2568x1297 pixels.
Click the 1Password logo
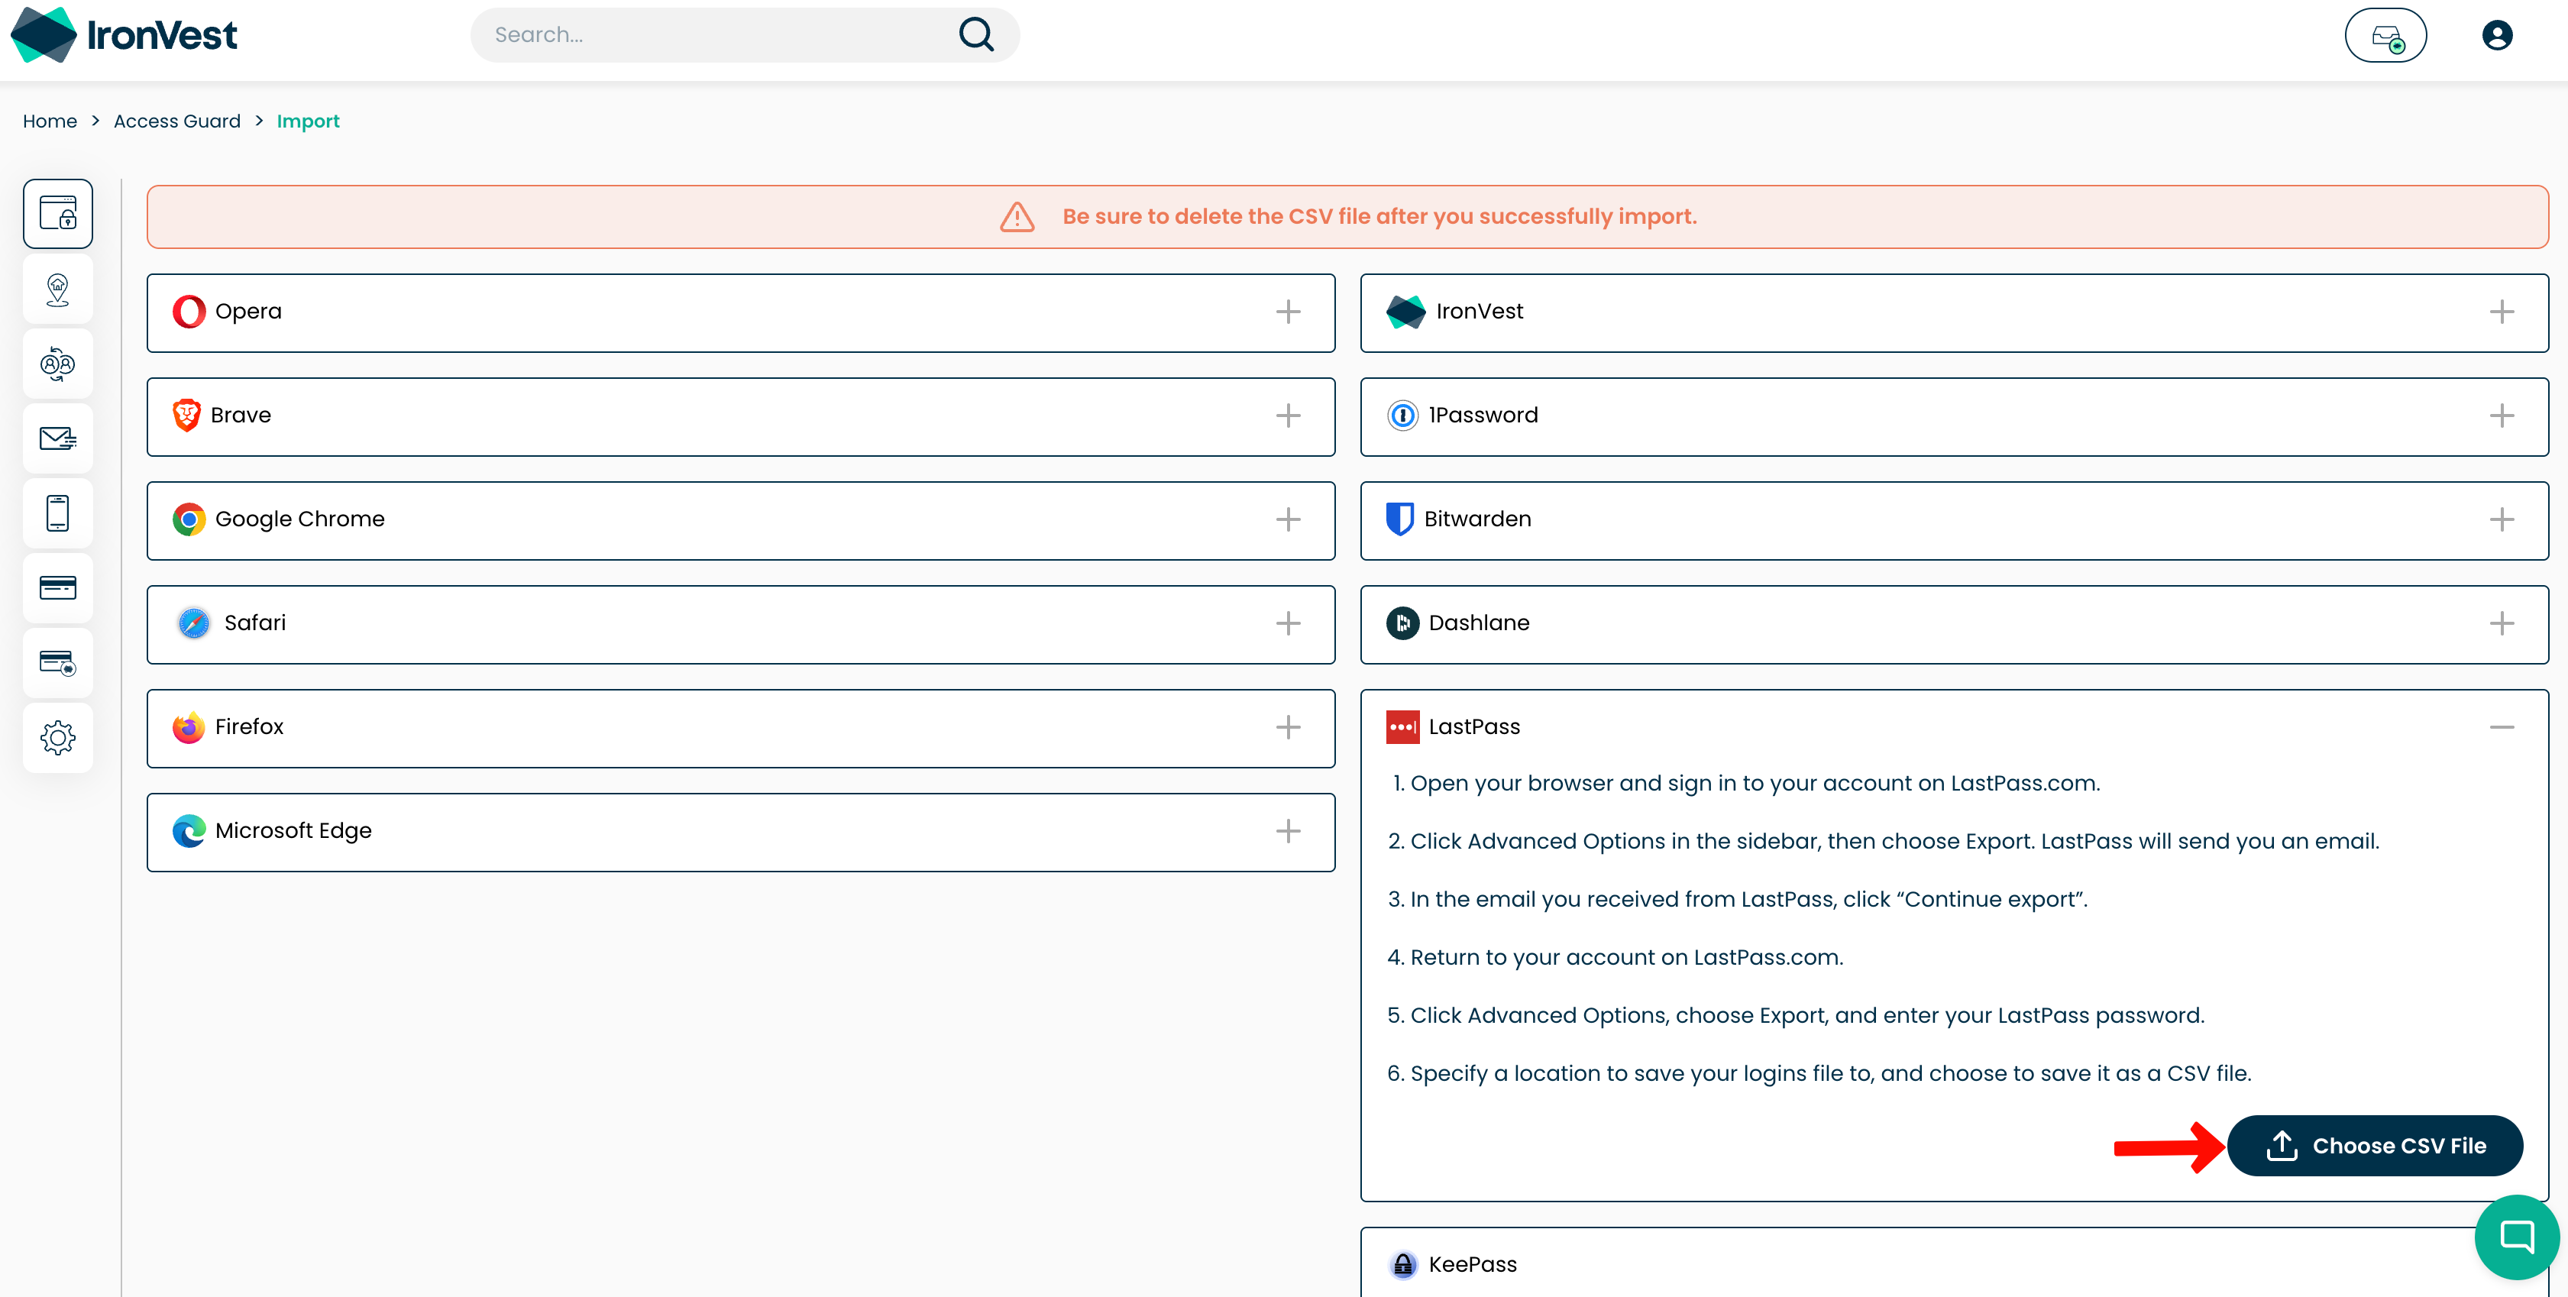coord(1402,416)
